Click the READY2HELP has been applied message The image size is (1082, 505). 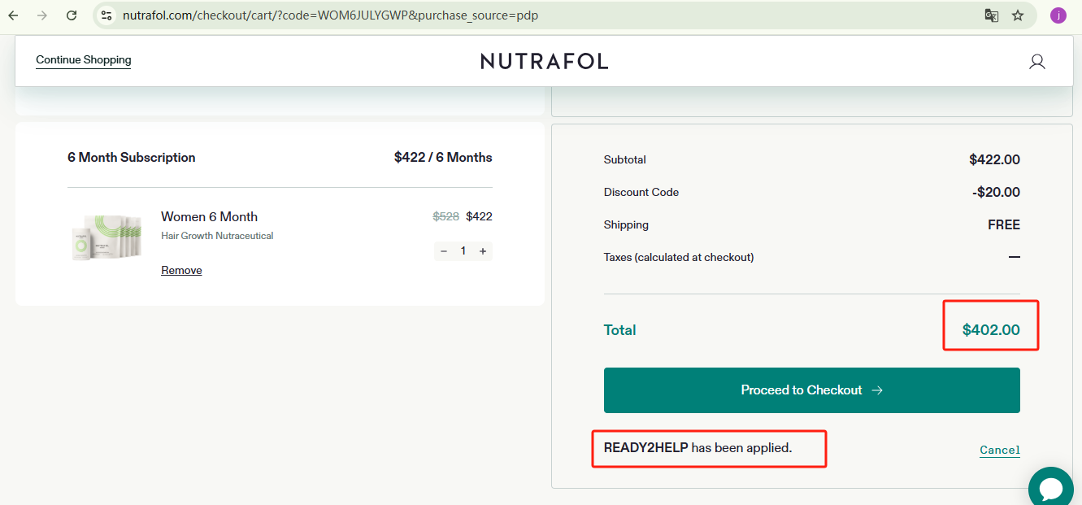(697, 447)
